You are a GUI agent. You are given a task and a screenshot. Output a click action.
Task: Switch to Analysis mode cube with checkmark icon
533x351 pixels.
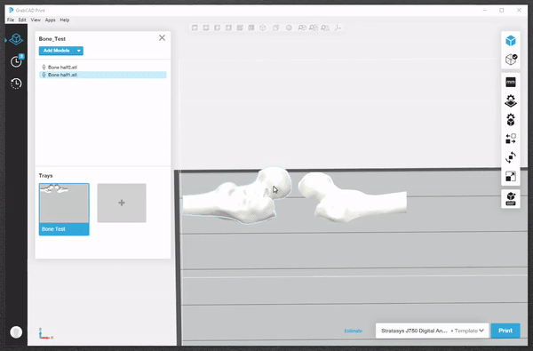point(511,60)
